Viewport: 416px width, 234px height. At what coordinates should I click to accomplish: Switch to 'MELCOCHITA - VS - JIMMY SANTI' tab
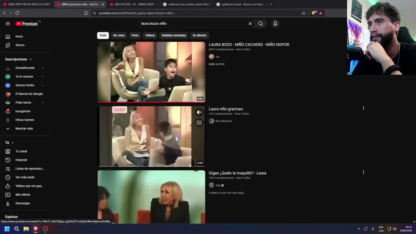click(x=133, y=4)
